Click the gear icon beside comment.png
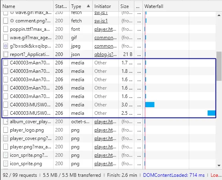222x180 pixels. point(12,21)
